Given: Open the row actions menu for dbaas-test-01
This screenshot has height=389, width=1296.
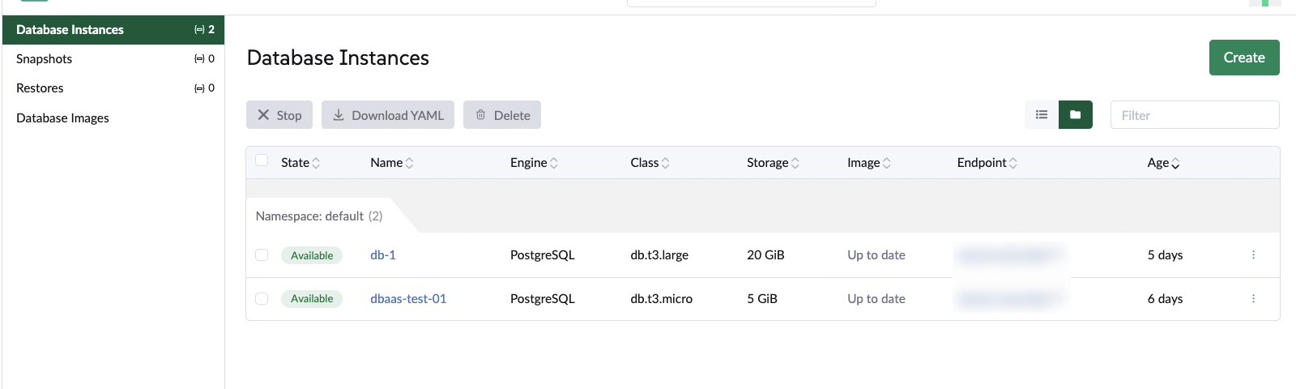Looking at the screenshot, I should [x=1253, y=298].
